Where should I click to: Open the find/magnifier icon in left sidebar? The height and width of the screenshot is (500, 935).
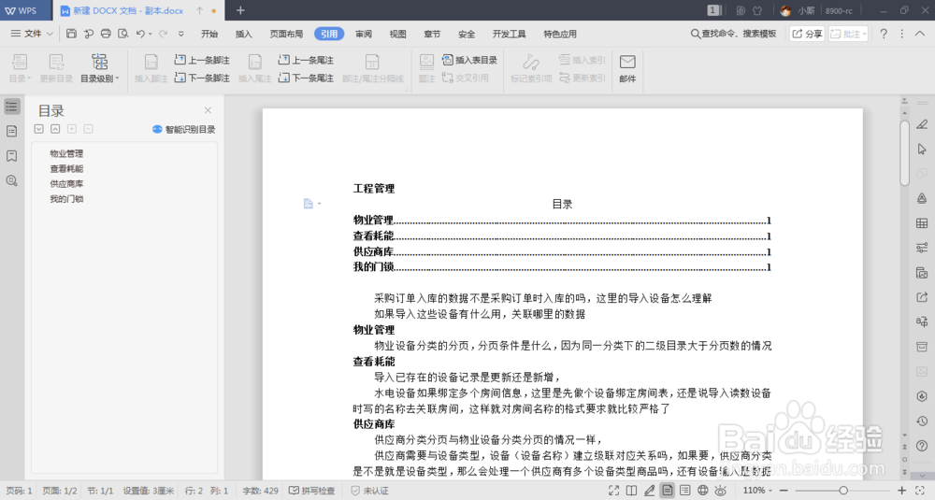[11, 180]
